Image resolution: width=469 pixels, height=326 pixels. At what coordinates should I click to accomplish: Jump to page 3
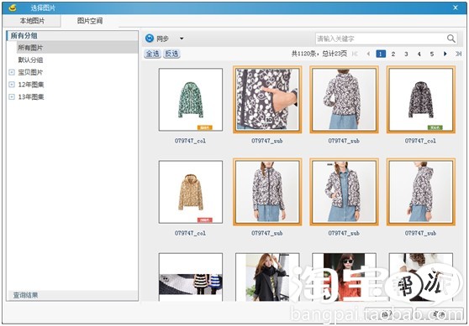(x=406, y=54)
